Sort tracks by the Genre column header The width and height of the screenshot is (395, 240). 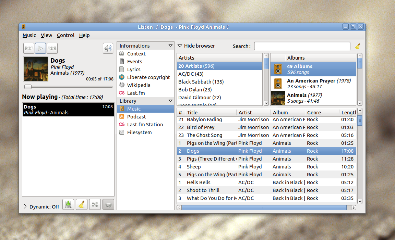tap(322, 112)
